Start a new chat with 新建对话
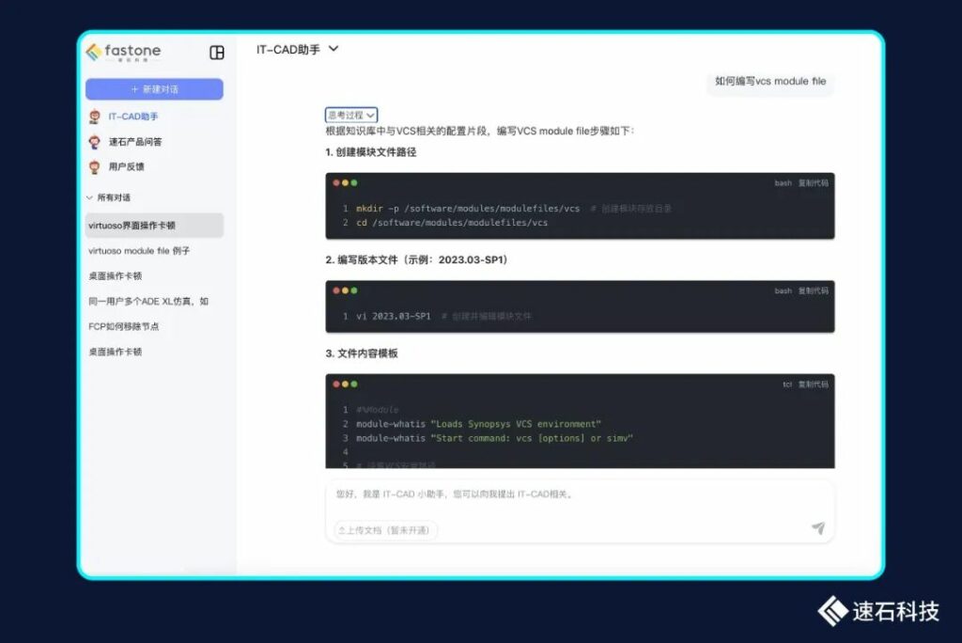962x643 pixels. [154, 89]
